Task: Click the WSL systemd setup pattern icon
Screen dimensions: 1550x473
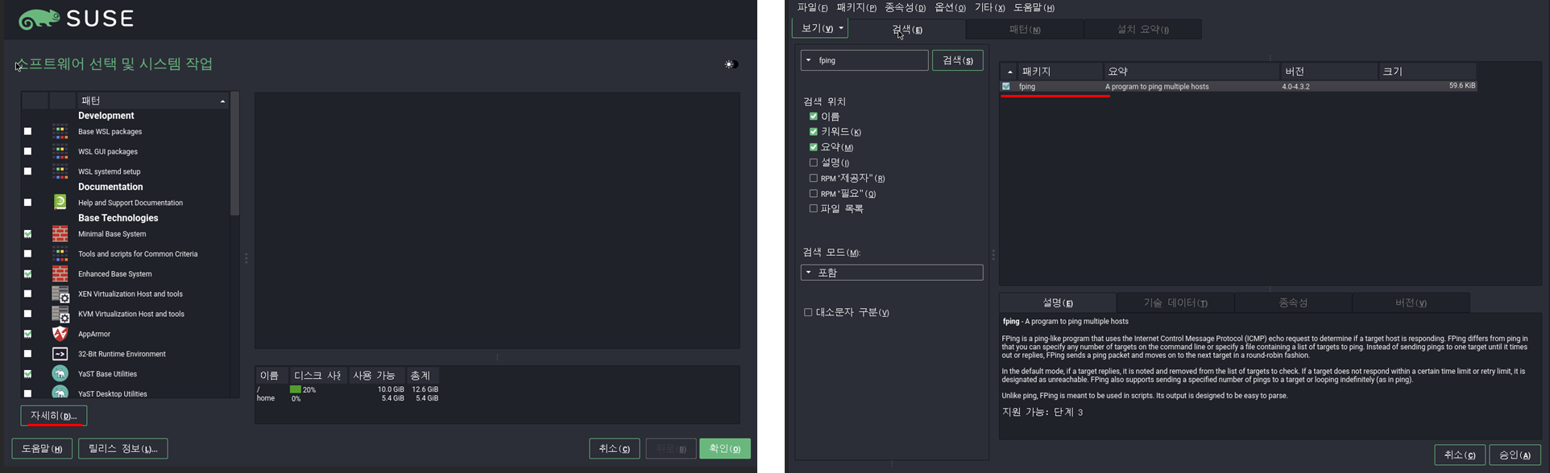Action: (60, 171)
